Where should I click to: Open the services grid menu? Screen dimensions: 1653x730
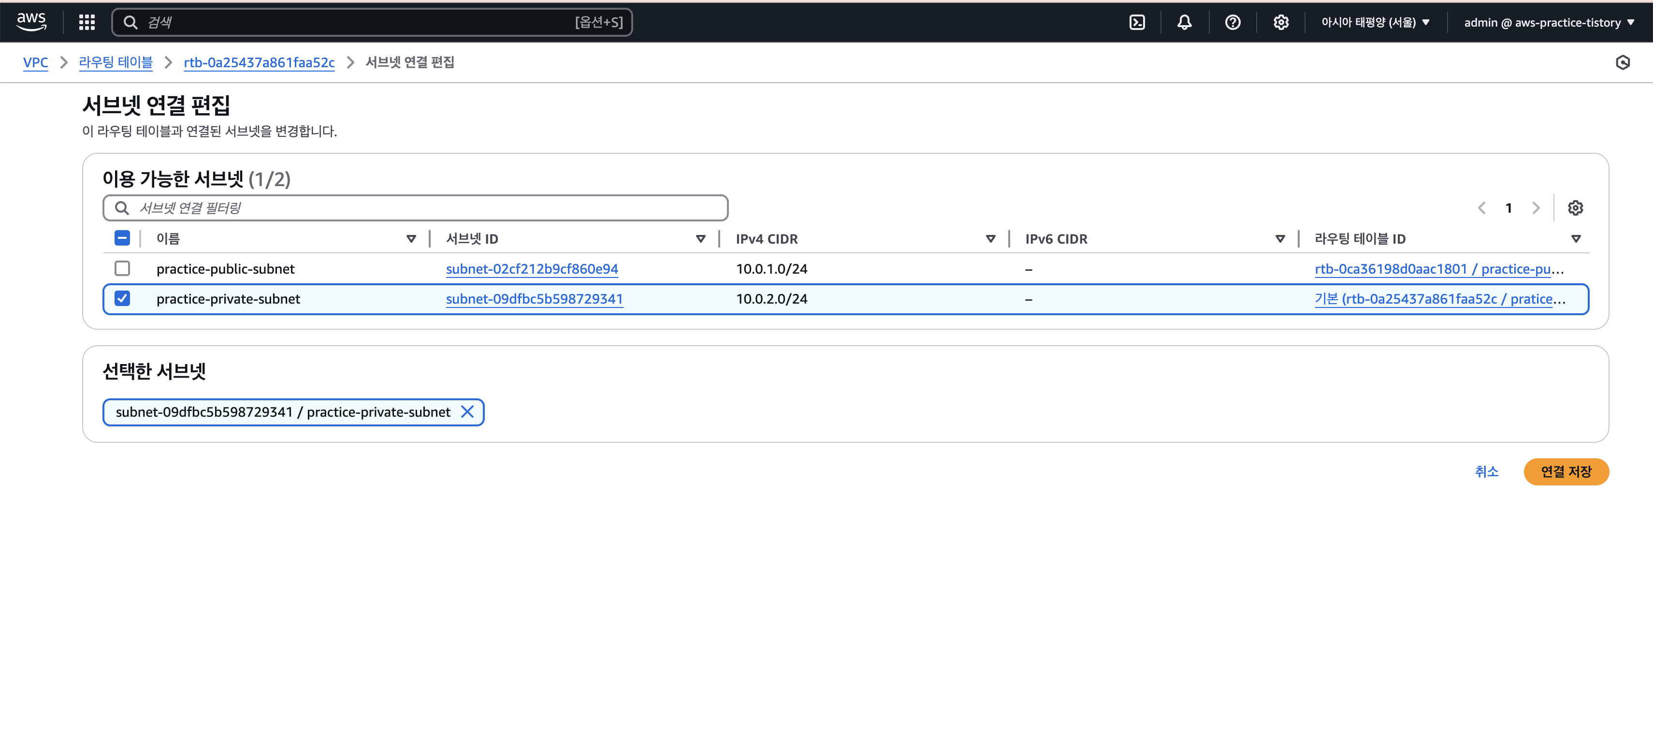coord(87,22)
